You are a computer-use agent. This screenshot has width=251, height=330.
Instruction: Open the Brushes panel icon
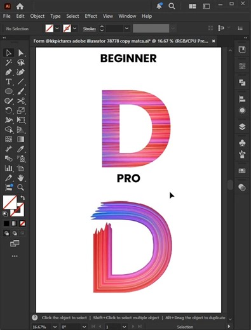[x=242, y=154]
